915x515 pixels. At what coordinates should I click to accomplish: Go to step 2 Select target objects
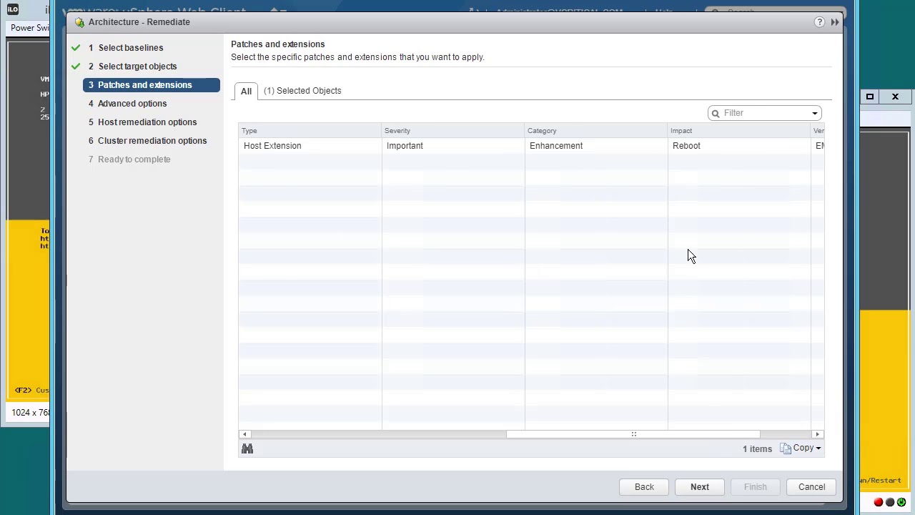click(137, 67)
